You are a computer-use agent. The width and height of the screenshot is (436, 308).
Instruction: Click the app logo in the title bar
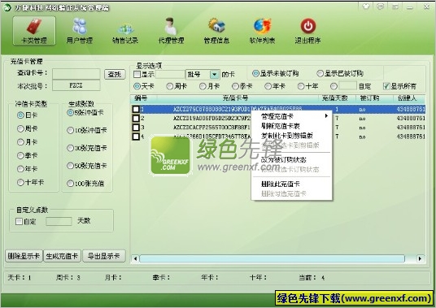coord(7,7)
